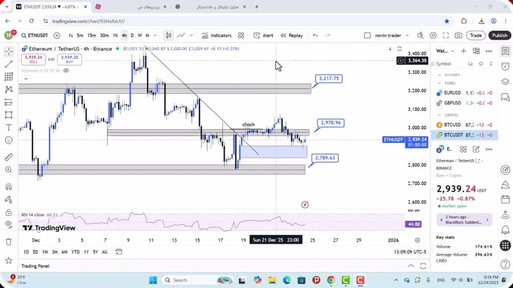The height and width of the screenshot is (288, 513).
Task: Open watchlist advanced view icon
Action: click(x=476, y=51)
